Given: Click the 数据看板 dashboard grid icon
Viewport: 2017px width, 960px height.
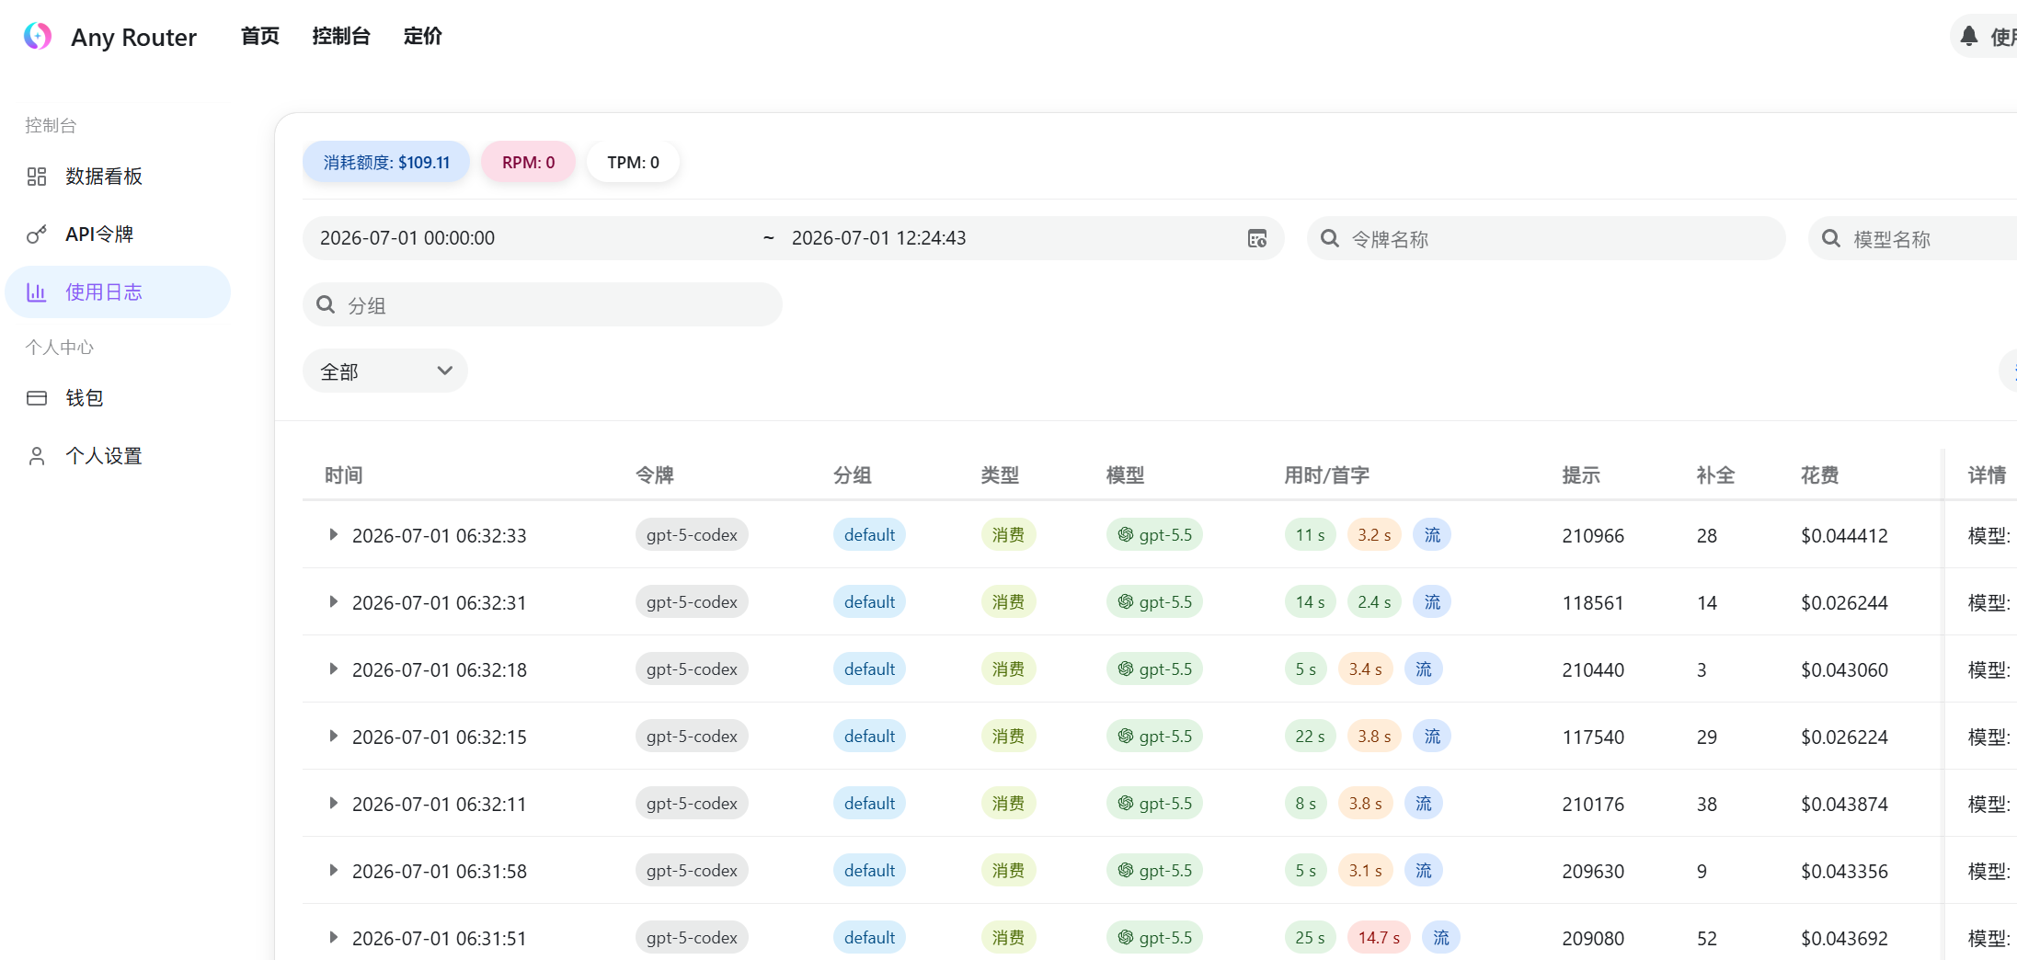Looking at the screenshot, I should 37,177.
